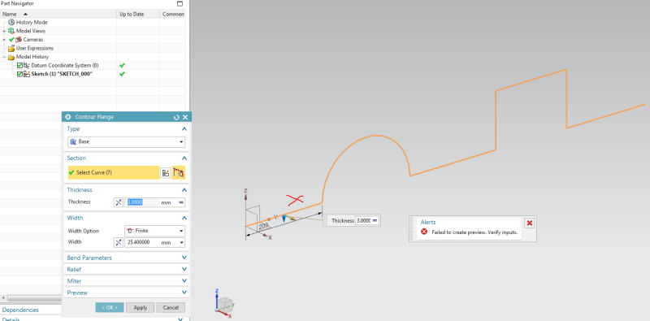Click in the Width value field
This screenshot has height=321, width=650.
click(142, 242)
